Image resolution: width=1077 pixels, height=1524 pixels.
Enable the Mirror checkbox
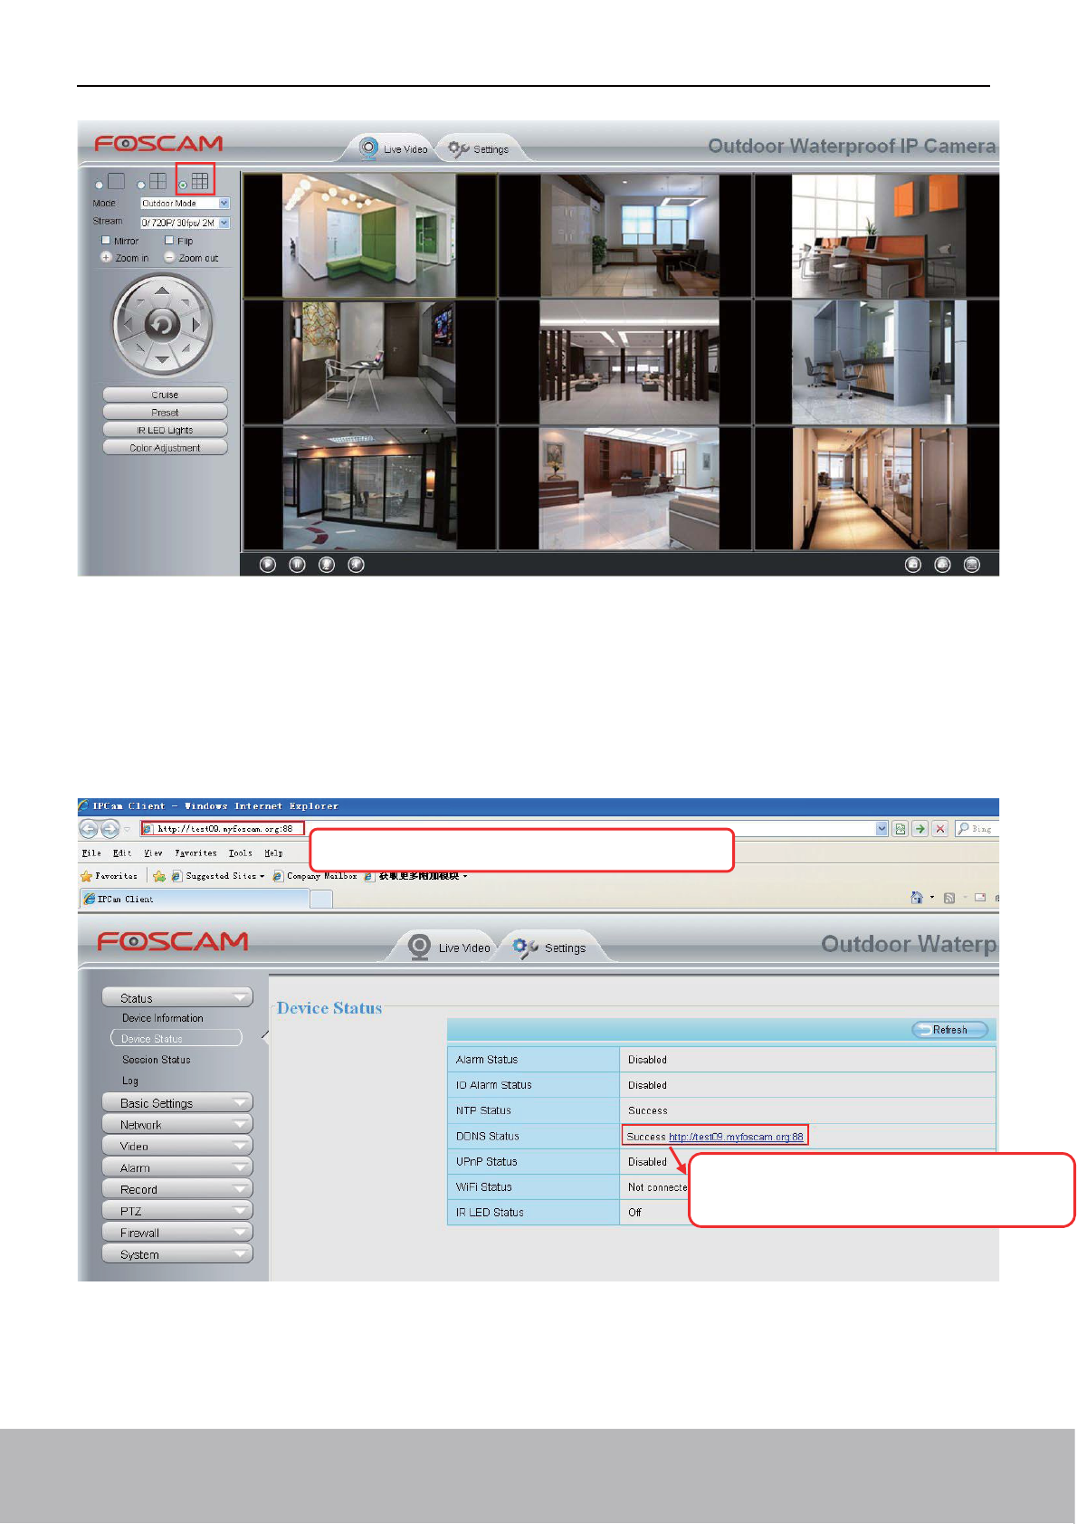pyautogui.click(x=106, y=240)
